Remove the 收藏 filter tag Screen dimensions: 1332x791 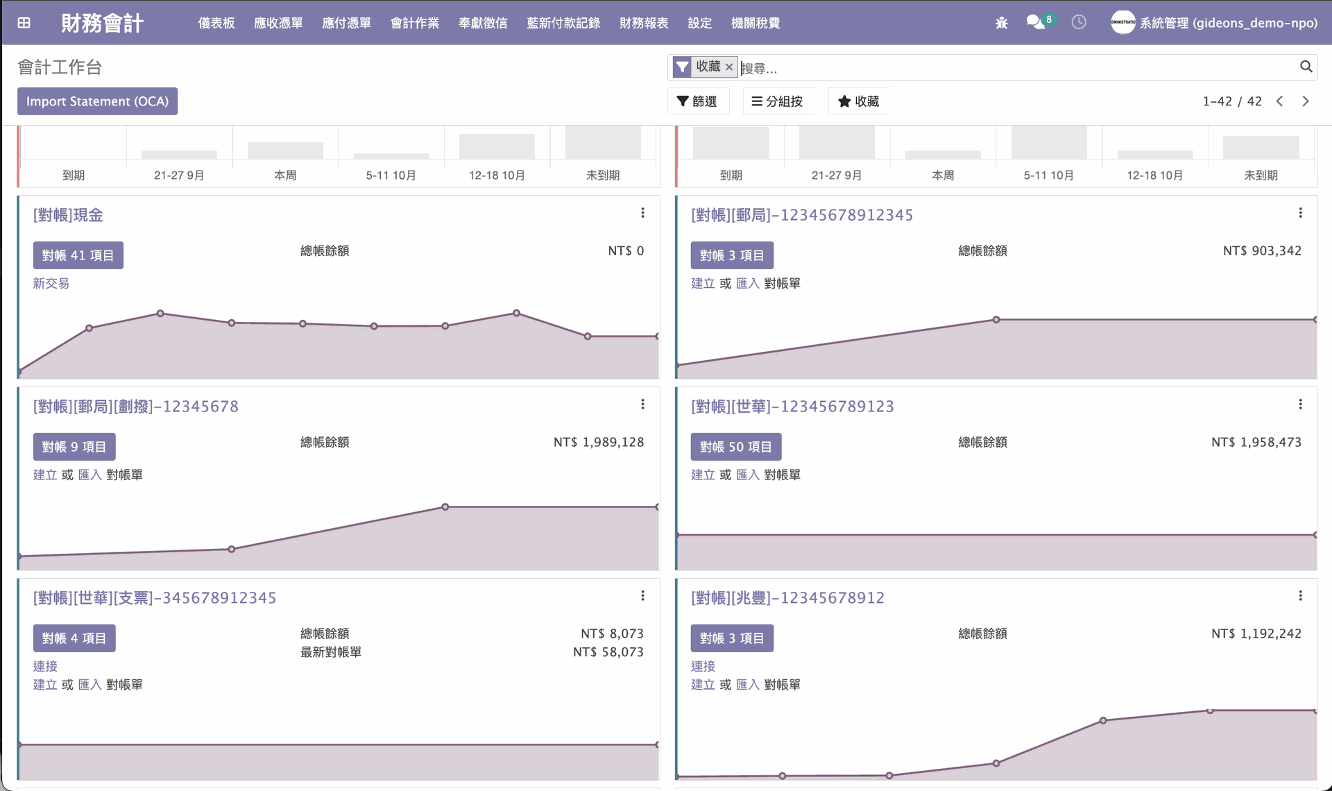(x=729, y=67)
